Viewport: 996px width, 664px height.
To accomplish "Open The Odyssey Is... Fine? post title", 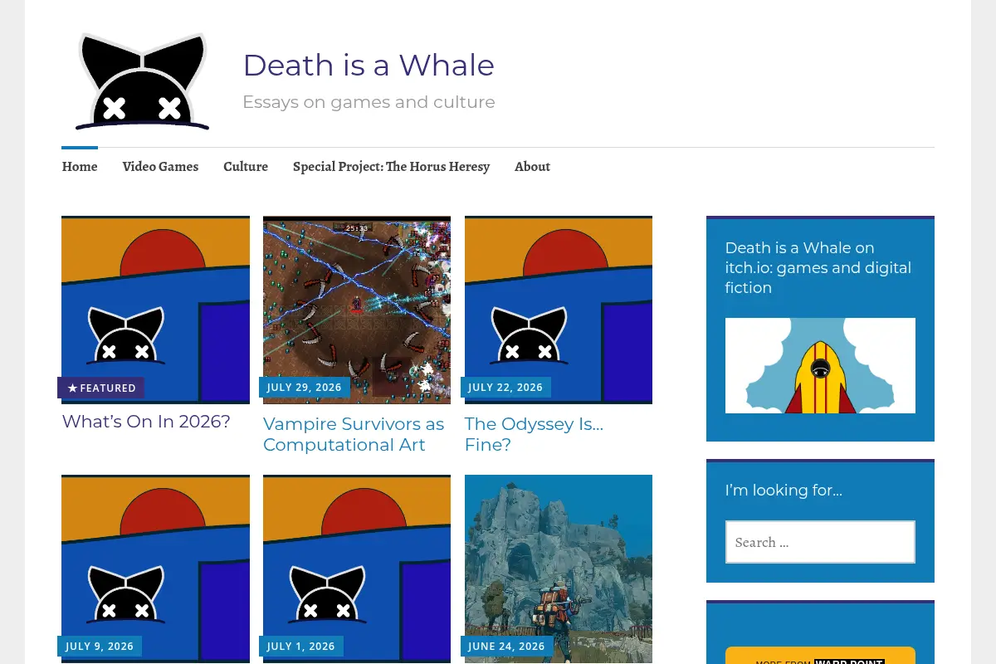I will [x=534, y=434].
